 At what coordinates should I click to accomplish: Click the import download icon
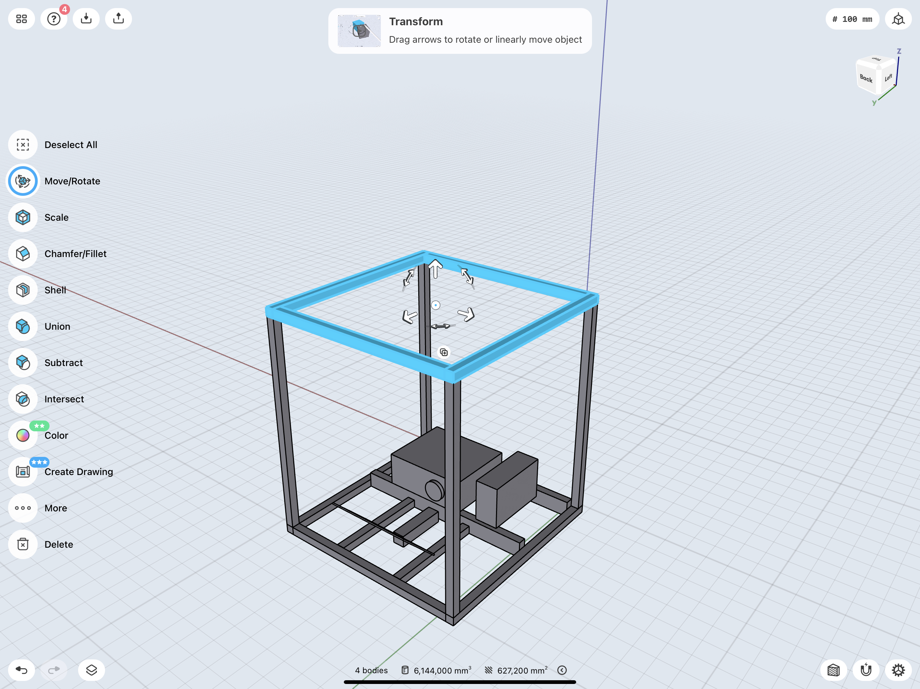tap(86, 19)
